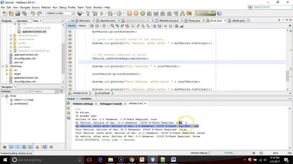293x164 pixels.
Task: Click the New File toolbar icon
Action: (x=5, y=13)
